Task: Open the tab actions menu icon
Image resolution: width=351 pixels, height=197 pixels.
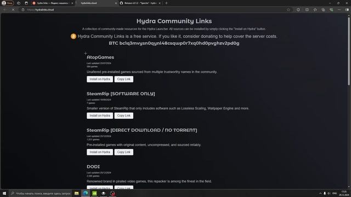Action: (x=26, y=3)
